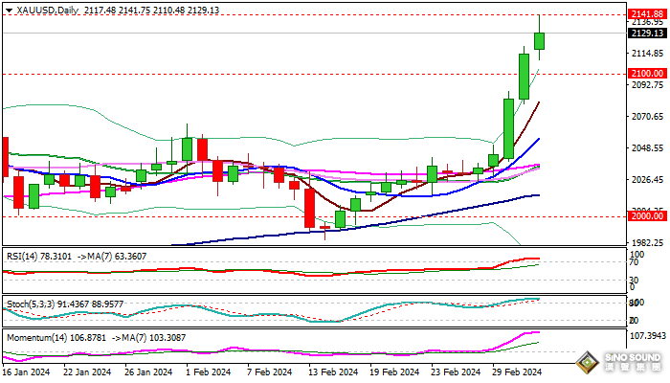Screen dimensions: 670x383
Task: Click the 29 Feb 2024 date label
Action: pyautogui.click(x=518, y=372)
